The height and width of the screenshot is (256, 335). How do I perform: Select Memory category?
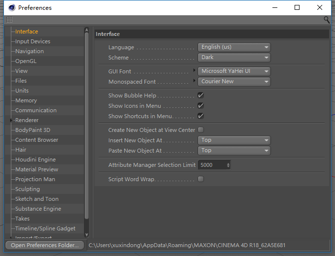click(x=26, y=100)
